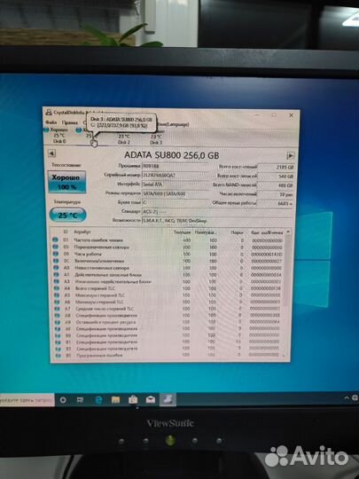
Task: Select the status circle of attribute 0C
Action: coord(56,261)
